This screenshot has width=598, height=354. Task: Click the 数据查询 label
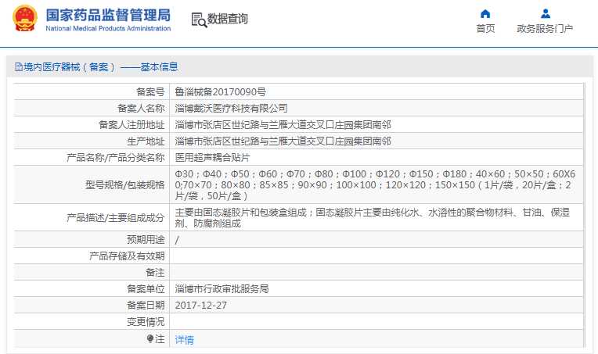coord(227,19)
